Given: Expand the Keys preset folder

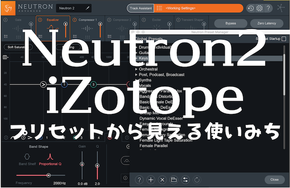Looking at the screenshot, I should tap(136, 58).
